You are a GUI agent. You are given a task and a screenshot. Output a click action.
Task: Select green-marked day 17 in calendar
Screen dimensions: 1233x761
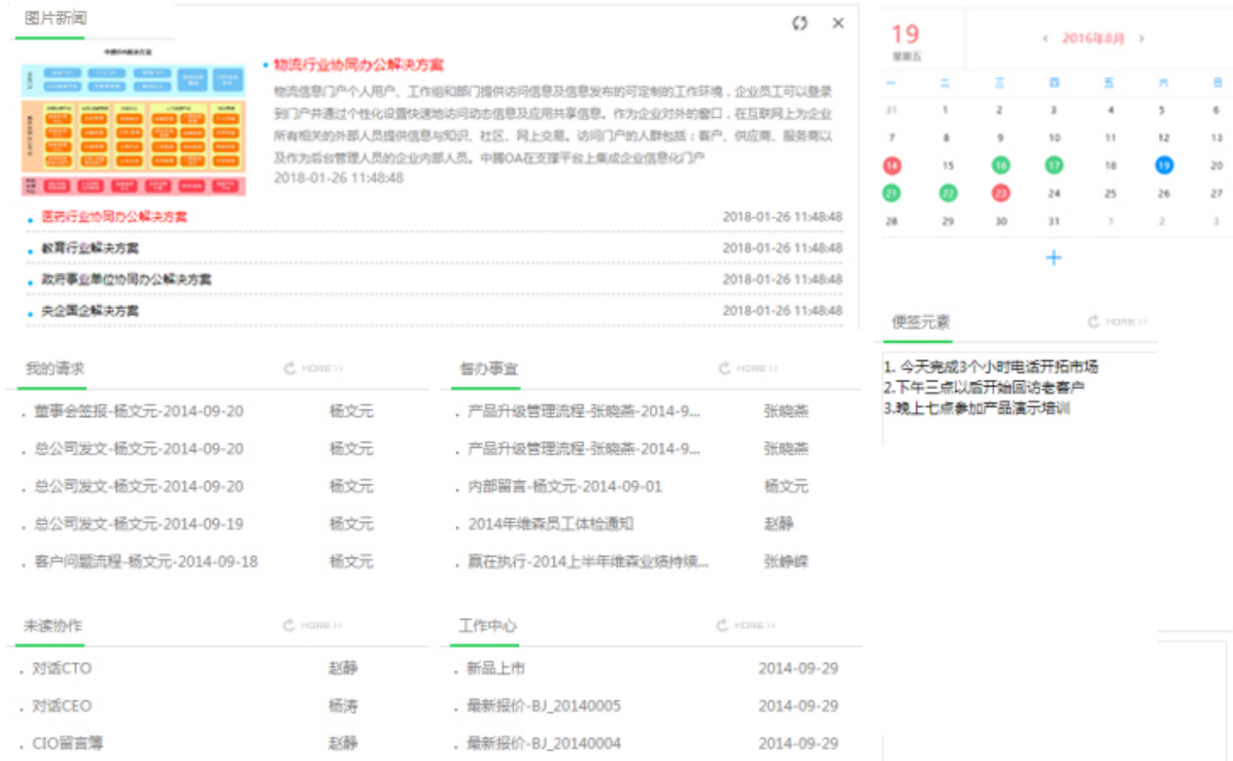point(1054,165)
